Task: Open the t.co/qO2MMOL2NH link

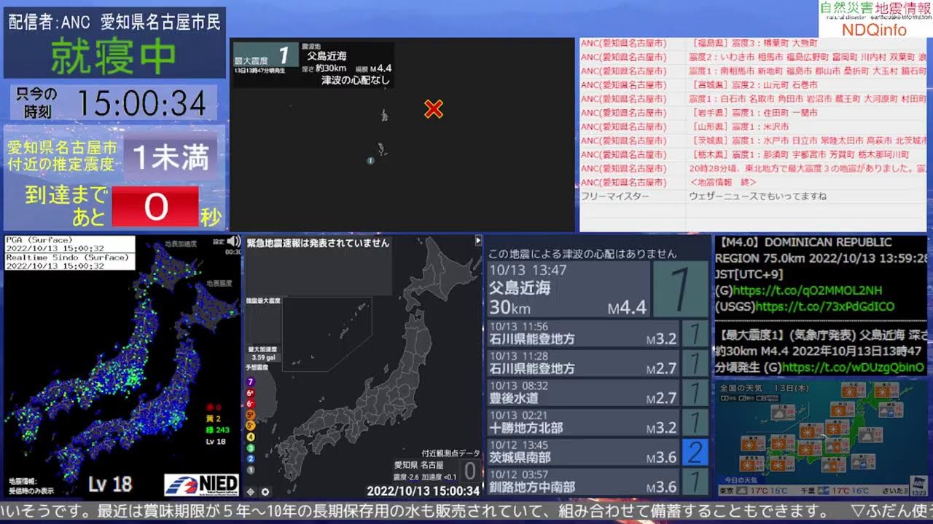Action: pyautogui.click(x=819, y=290)
